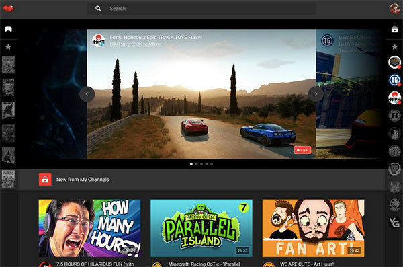Play the Fan Art video thumbnail
Viewport: 403px width, 267px height.
[313, 228]
